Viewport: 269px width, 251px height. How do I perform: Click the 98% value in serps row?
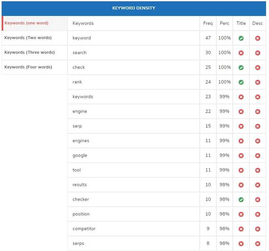click(x=224, y=243)
